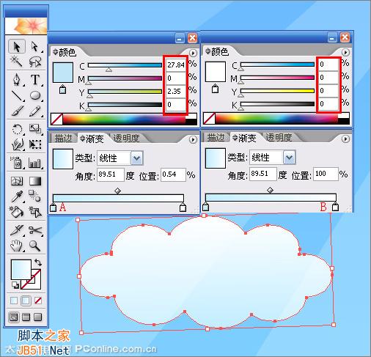Open 类型 dropdown in panel with 100 position
The height and width of the screenshot is (357, 371).
point(290,158)
